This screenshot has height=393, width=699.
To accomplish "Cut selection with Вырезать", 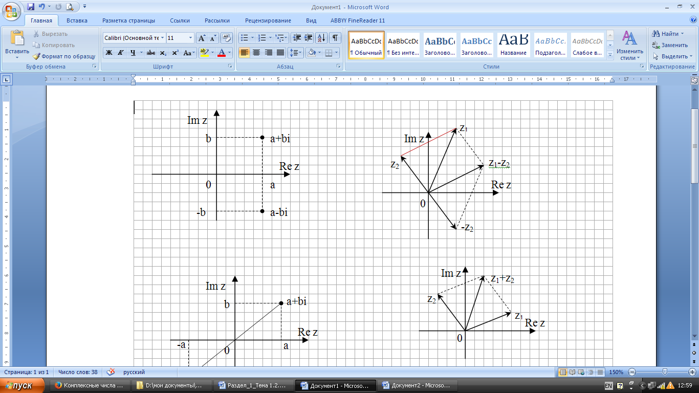I will (x=50, y=34).
